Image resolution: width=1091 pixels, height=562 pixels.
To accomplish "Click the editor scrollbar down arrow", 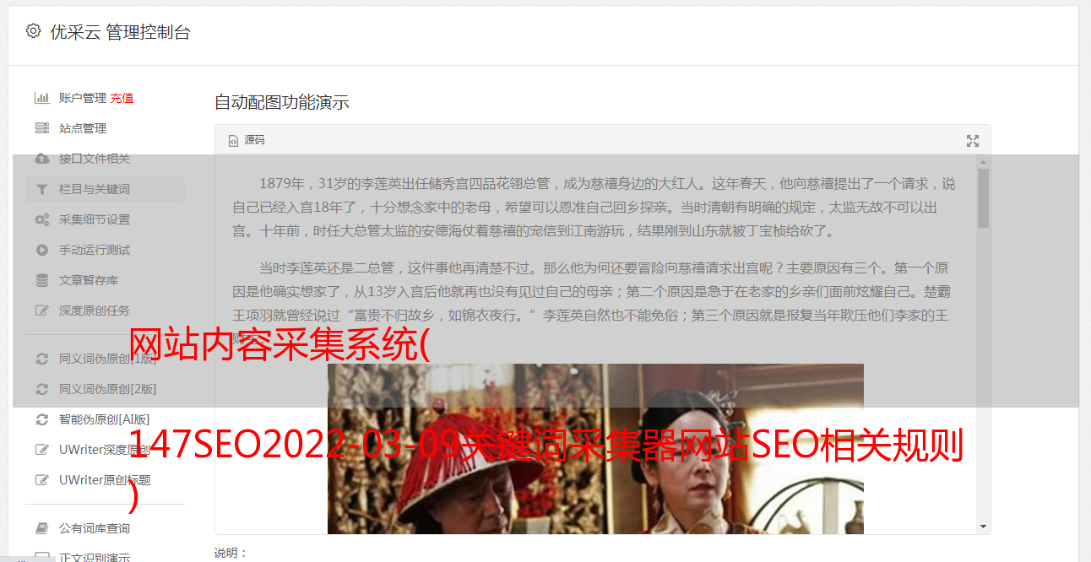I will pos(983,527).
